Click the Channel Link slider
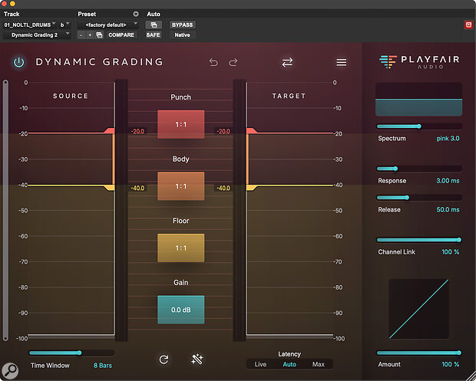476x381 pixels. coord(419,240)
